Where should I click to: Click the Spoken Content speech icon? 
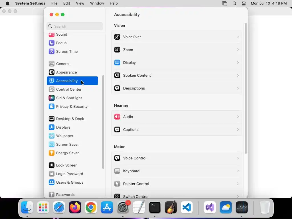(x=117, y=75)
